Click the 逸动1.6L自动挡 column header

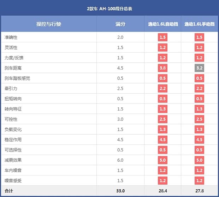pos(162,24)
